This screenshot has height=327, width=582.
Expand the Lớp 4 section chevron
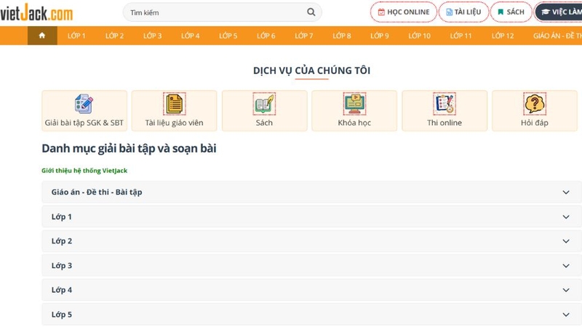point(566,290)
